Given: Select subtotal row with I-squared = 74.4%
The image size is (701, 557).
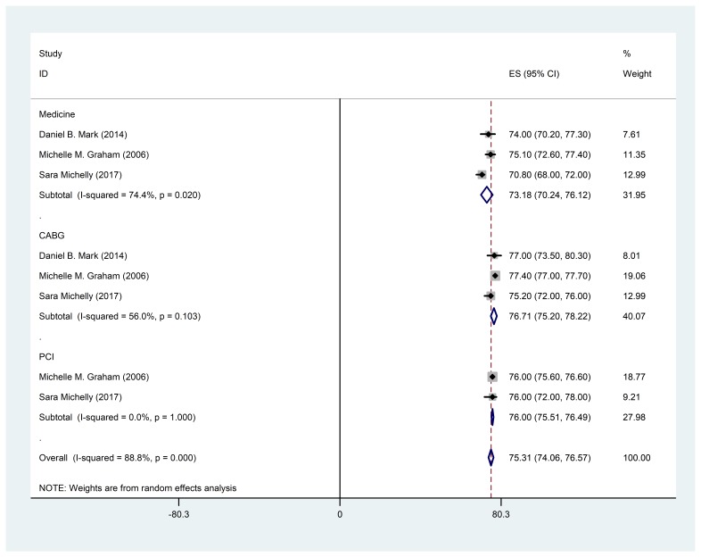Looking at the screenshot, I should click(120, 195).
